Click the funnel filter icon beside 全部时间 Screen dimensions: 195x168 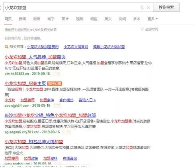tap(142, 29)
